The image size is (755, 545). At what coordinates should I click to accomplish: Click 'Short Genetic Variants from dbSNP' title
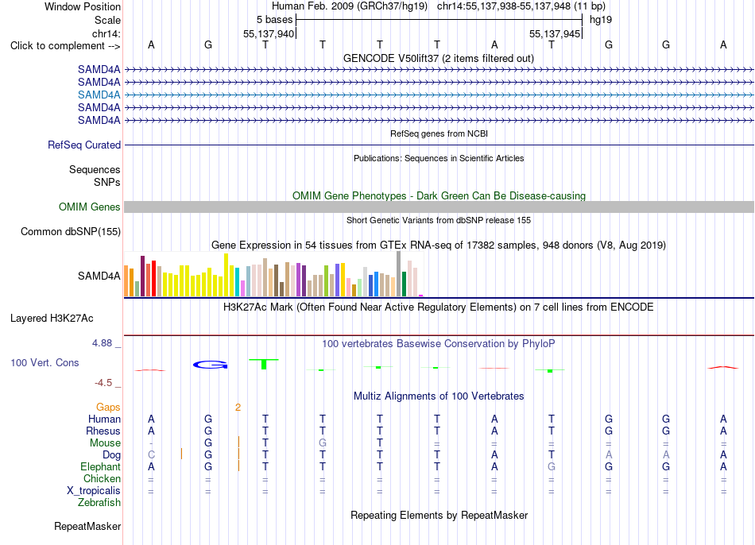[439, 220]
